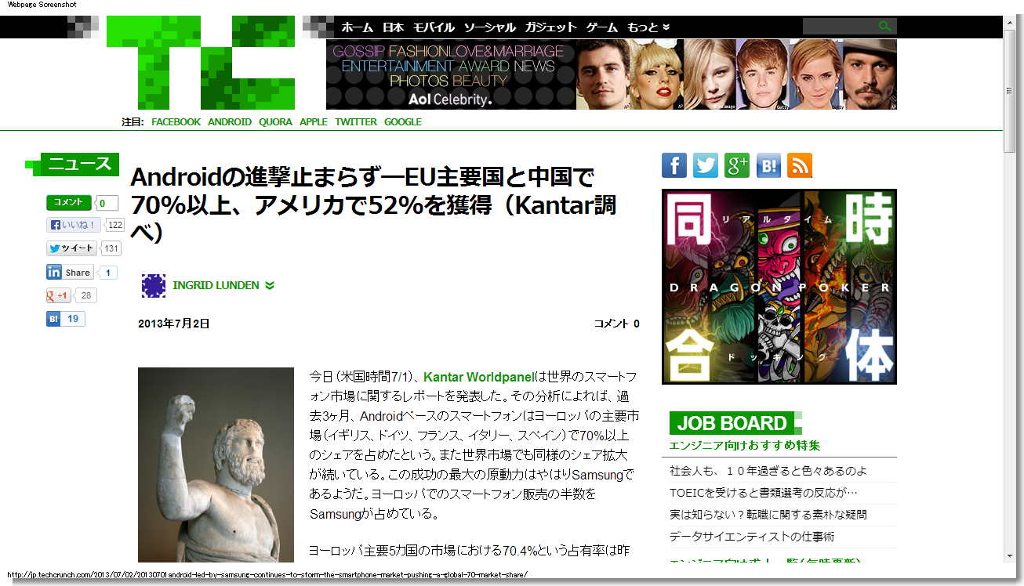Click the 2013年7月2日 date text
The height and width of the screenshot is (586, 1024).
(x=174, y=324)
